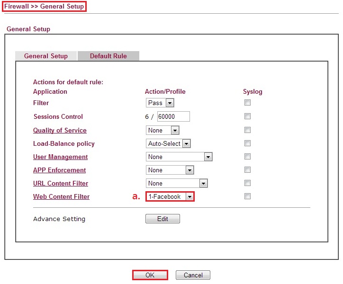Click the Edit button for Advance Setting
The image size is (343, 284).
coord(162,219)
